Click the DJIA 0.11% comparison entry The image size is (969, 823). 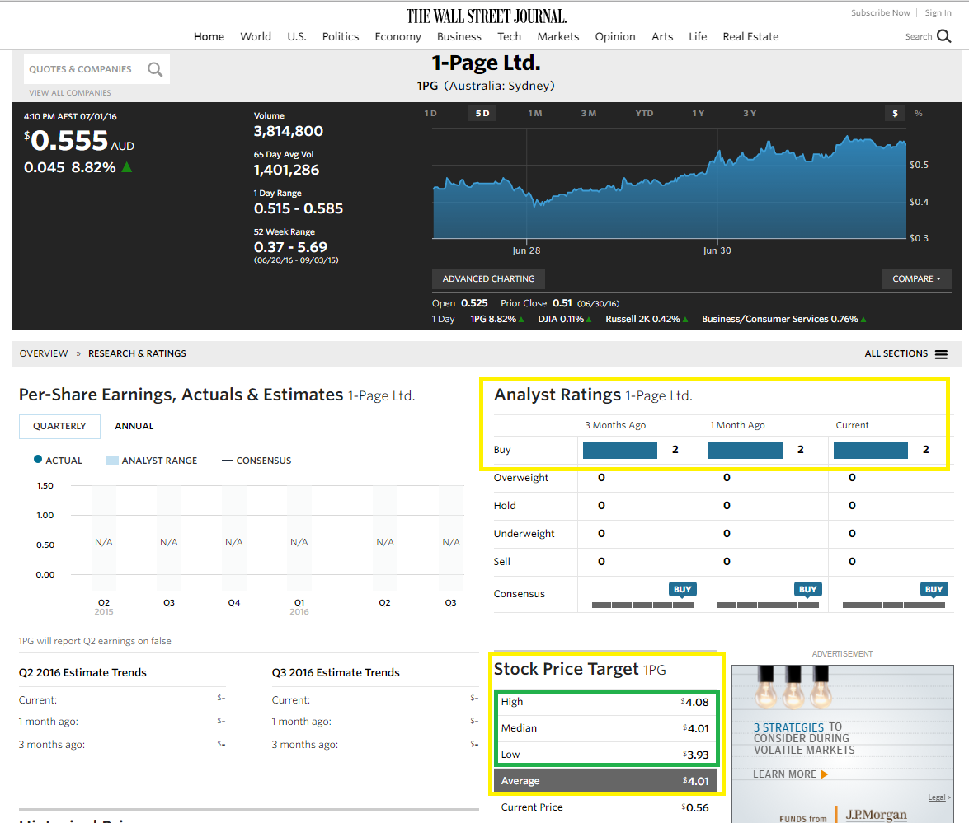pyautogui.click(x=564, y=319)
